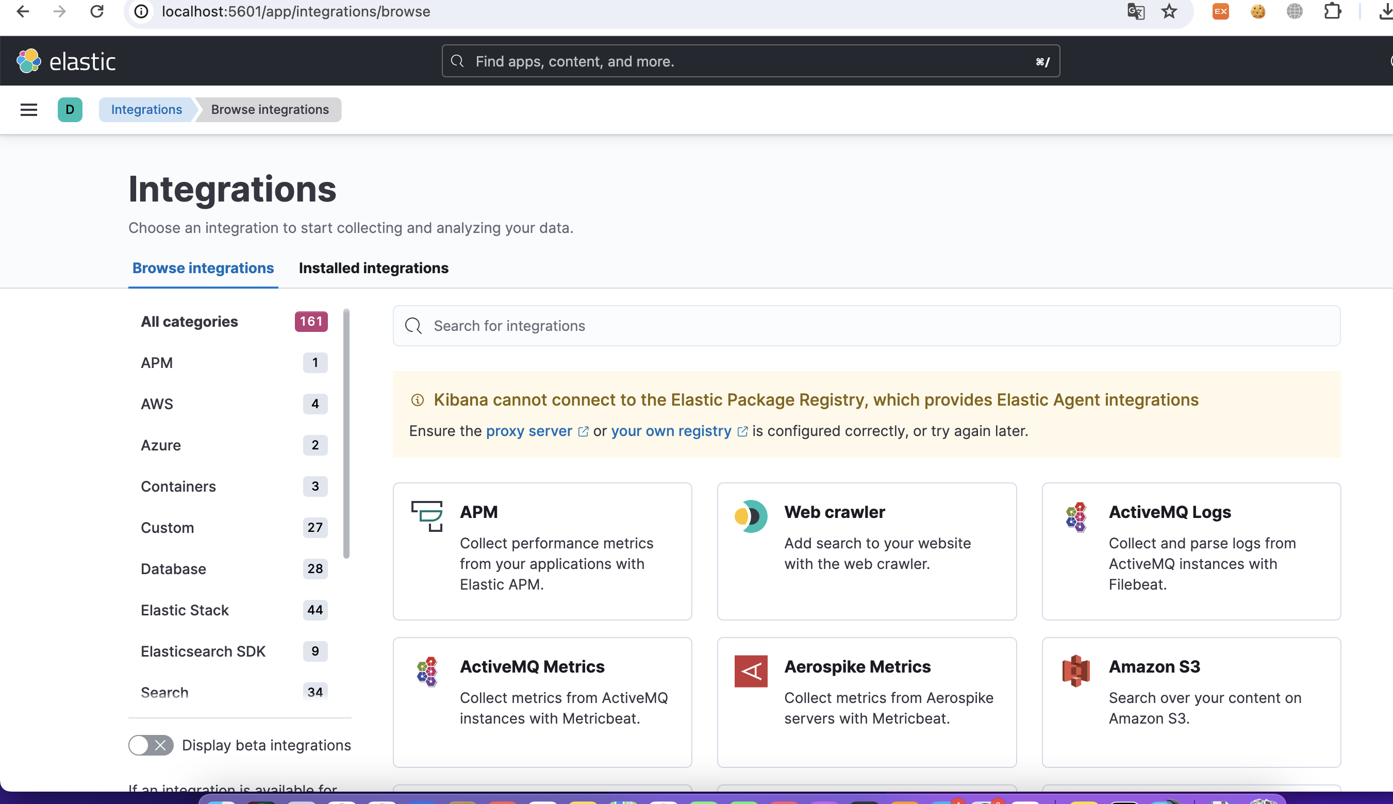
Task: Open the proxy server documentation link
Action: tap(537, 431)
